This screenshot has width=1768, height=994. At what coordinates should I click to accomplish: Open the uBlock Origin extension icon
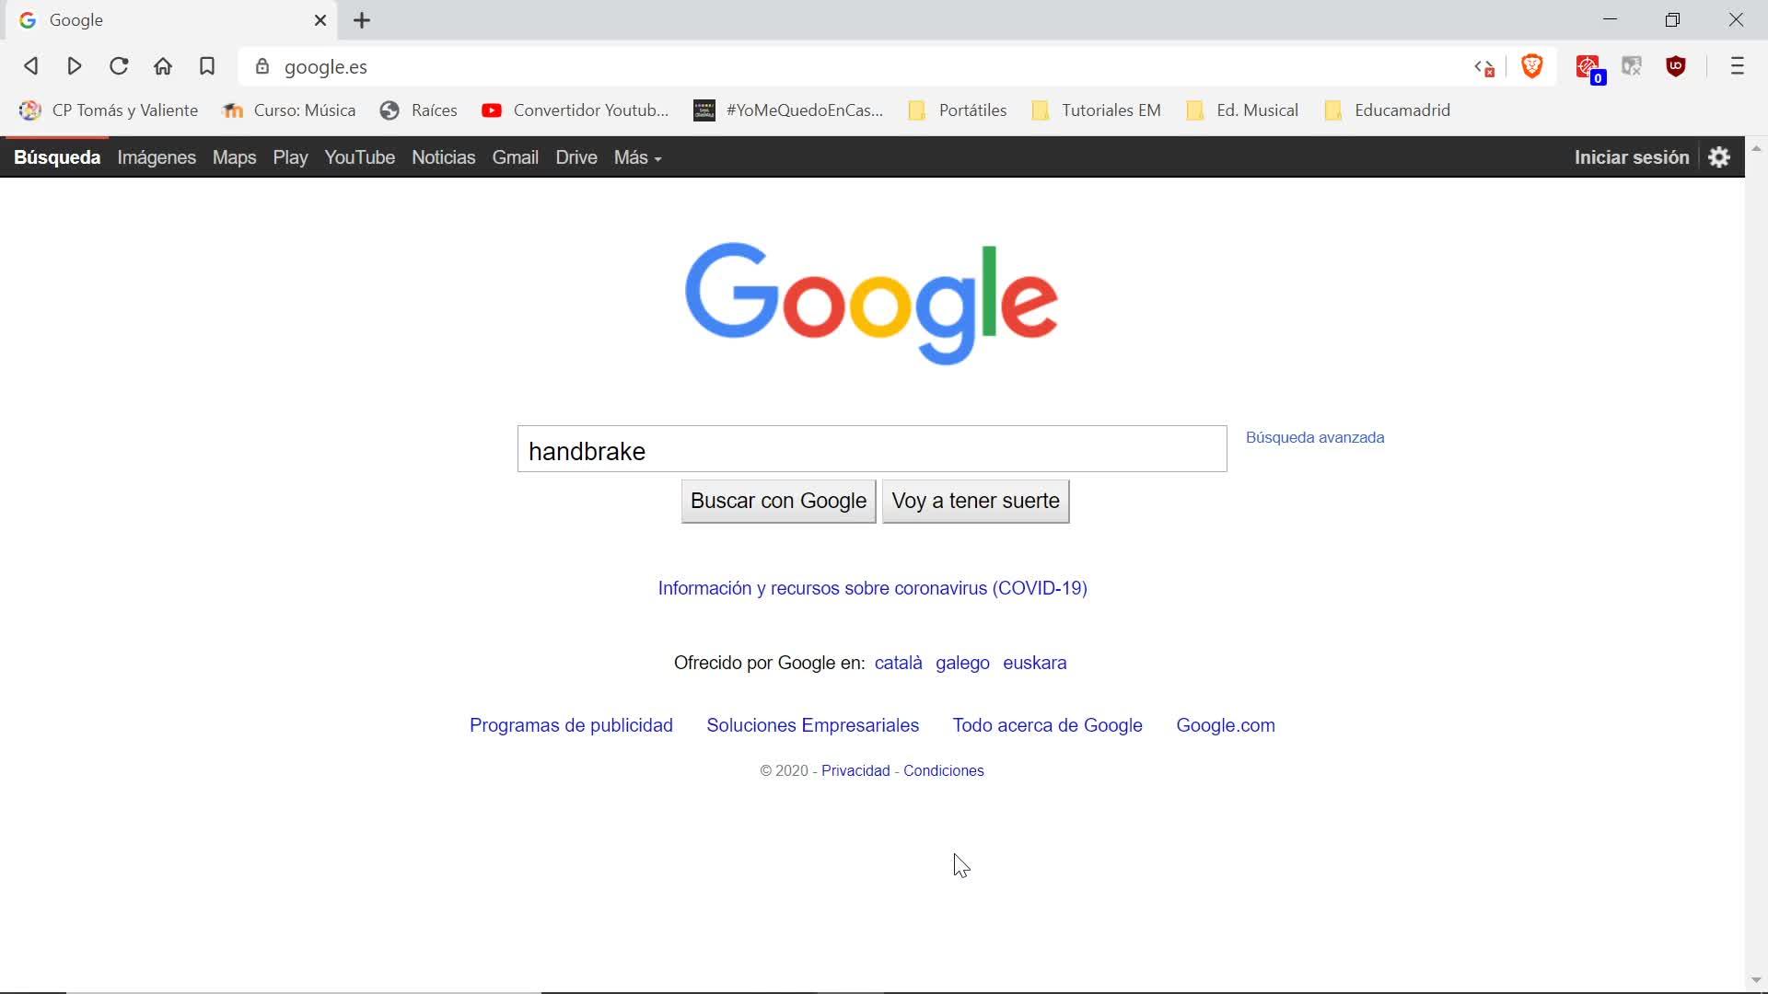(x=1676, y=66)
